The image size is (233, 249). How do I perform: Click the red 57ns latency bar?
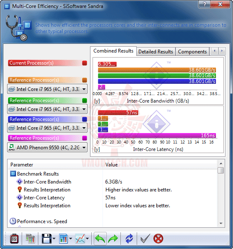tap(118, 113)
